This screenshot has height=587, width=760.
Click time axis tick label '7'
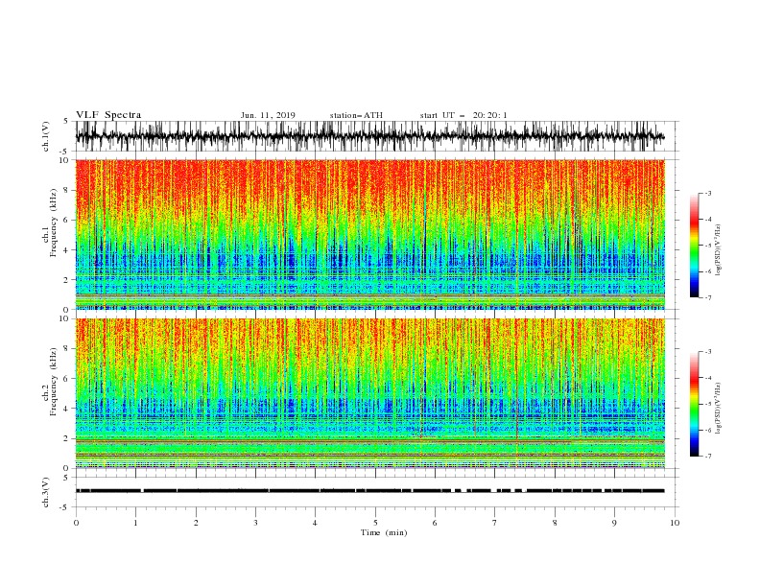495,523
